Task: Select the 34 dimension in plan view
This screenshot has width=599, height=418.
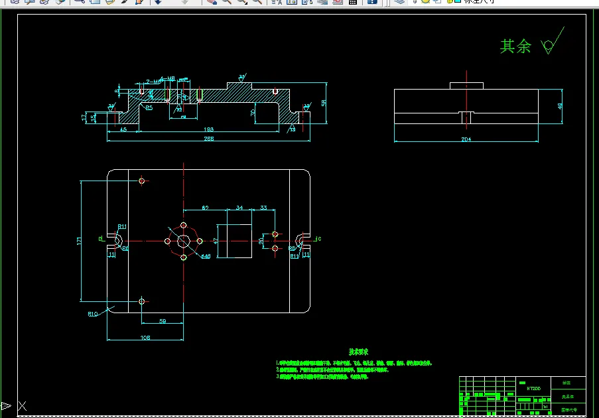Action: (239, 208)
